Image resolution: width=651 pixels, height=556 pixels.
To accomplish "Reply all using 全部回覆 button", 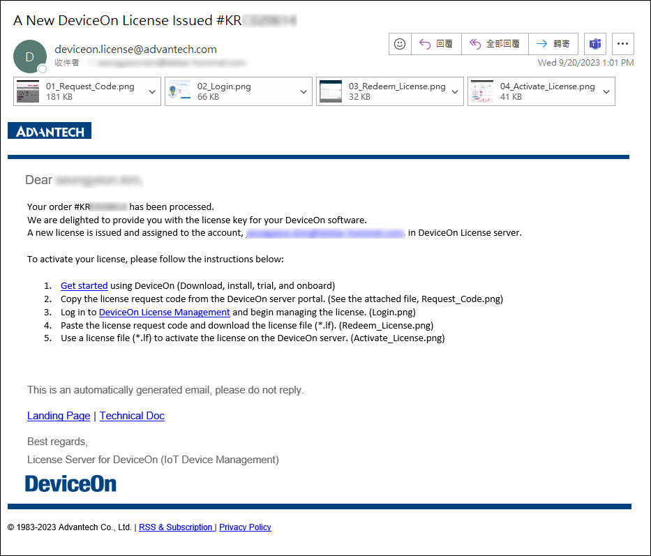I will pos(495,43).
